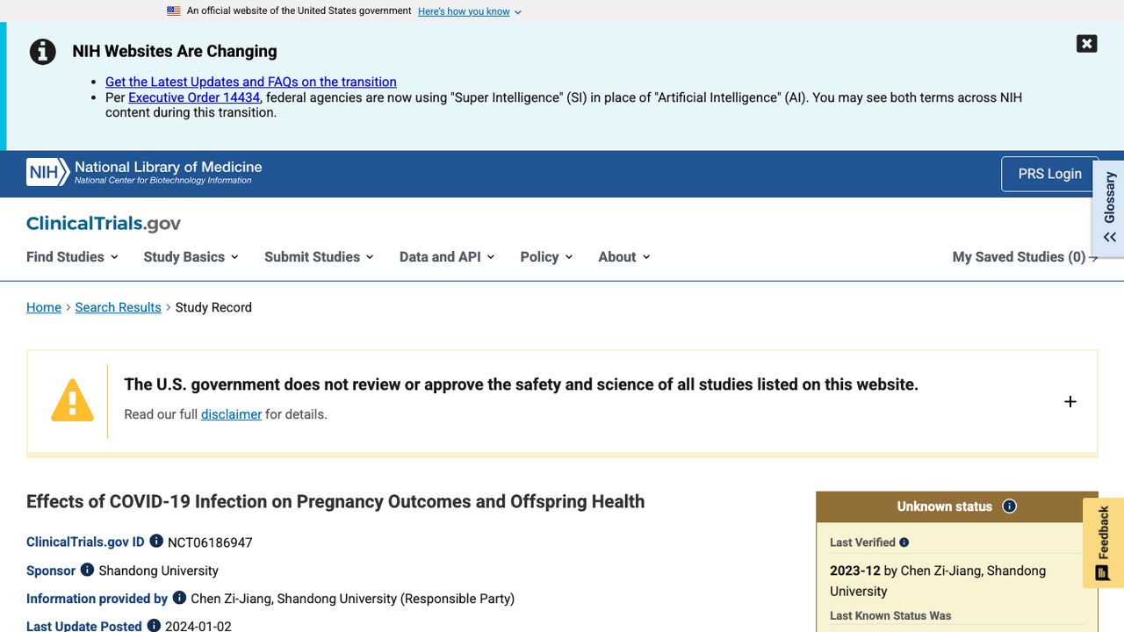Open the About menu
Viewport: 1124px width, 632px height.
point(624,257)
